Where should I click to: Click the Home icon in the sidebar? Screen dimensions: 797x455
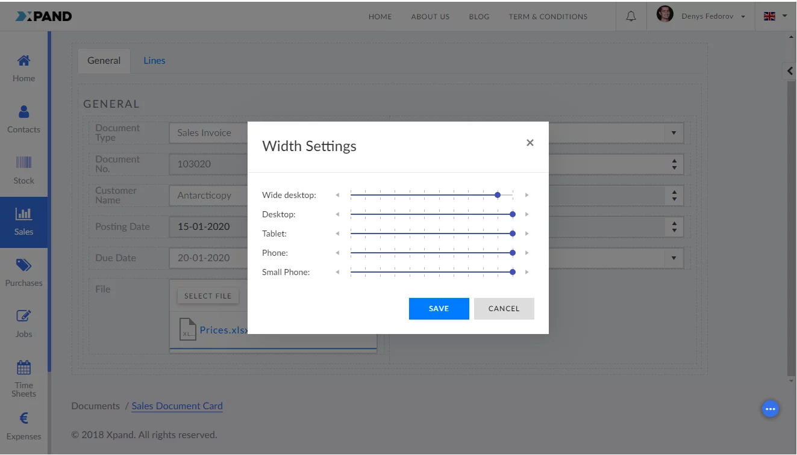(x=23, y=61)
